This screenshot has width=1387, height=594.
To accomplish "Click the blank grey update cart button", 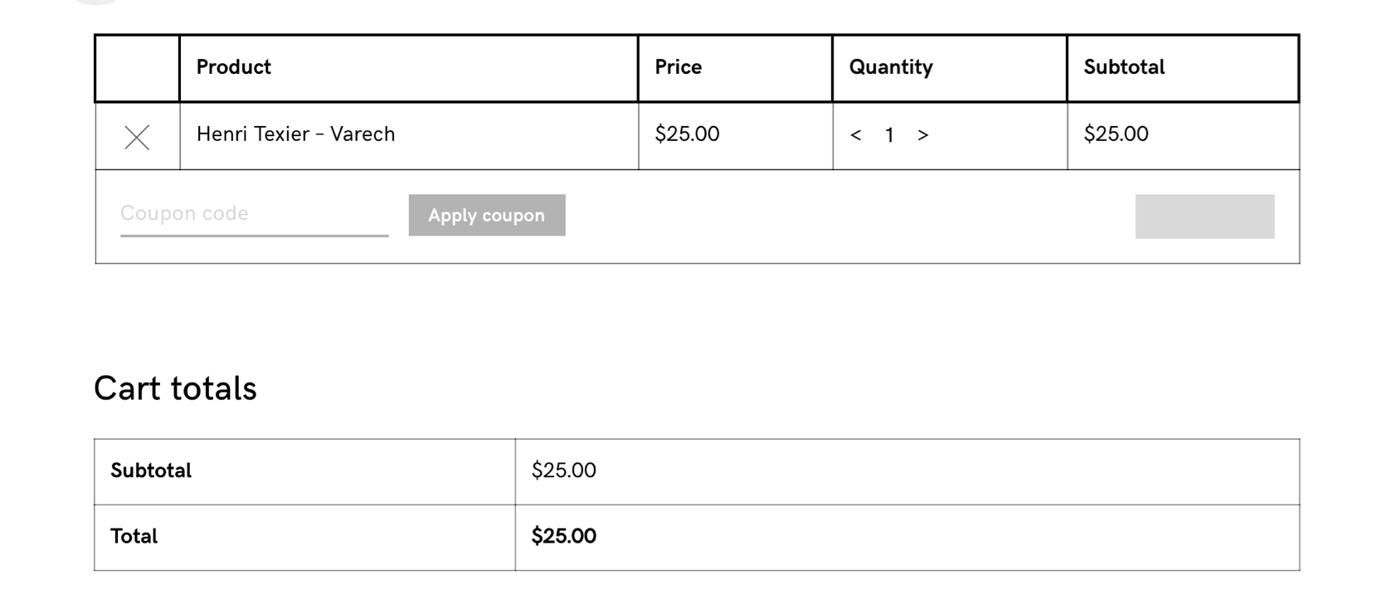I will (x=1204, y=217).
